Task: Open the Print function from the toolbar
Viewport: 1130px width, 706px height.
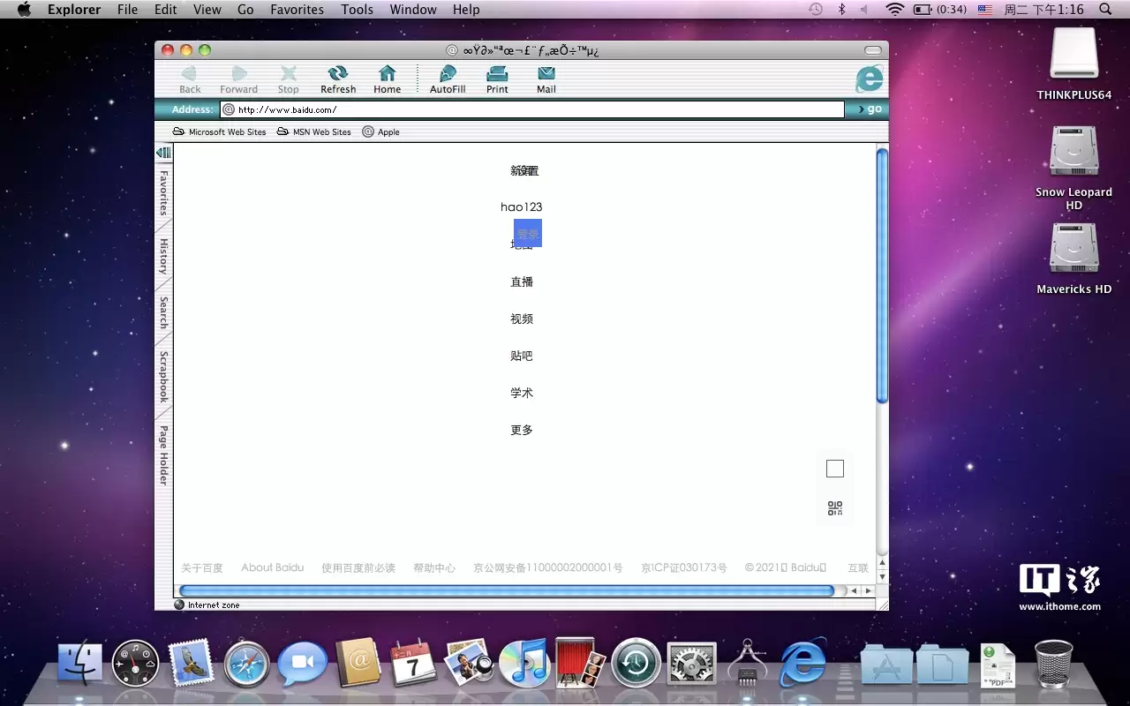Action: pyautogui.click(x=496, y=78)
